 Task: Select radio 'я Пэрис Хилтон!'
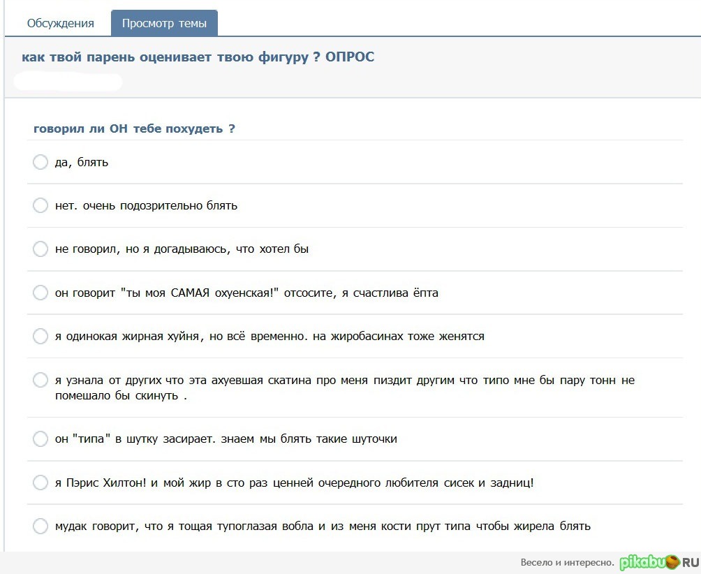[40, 483]
